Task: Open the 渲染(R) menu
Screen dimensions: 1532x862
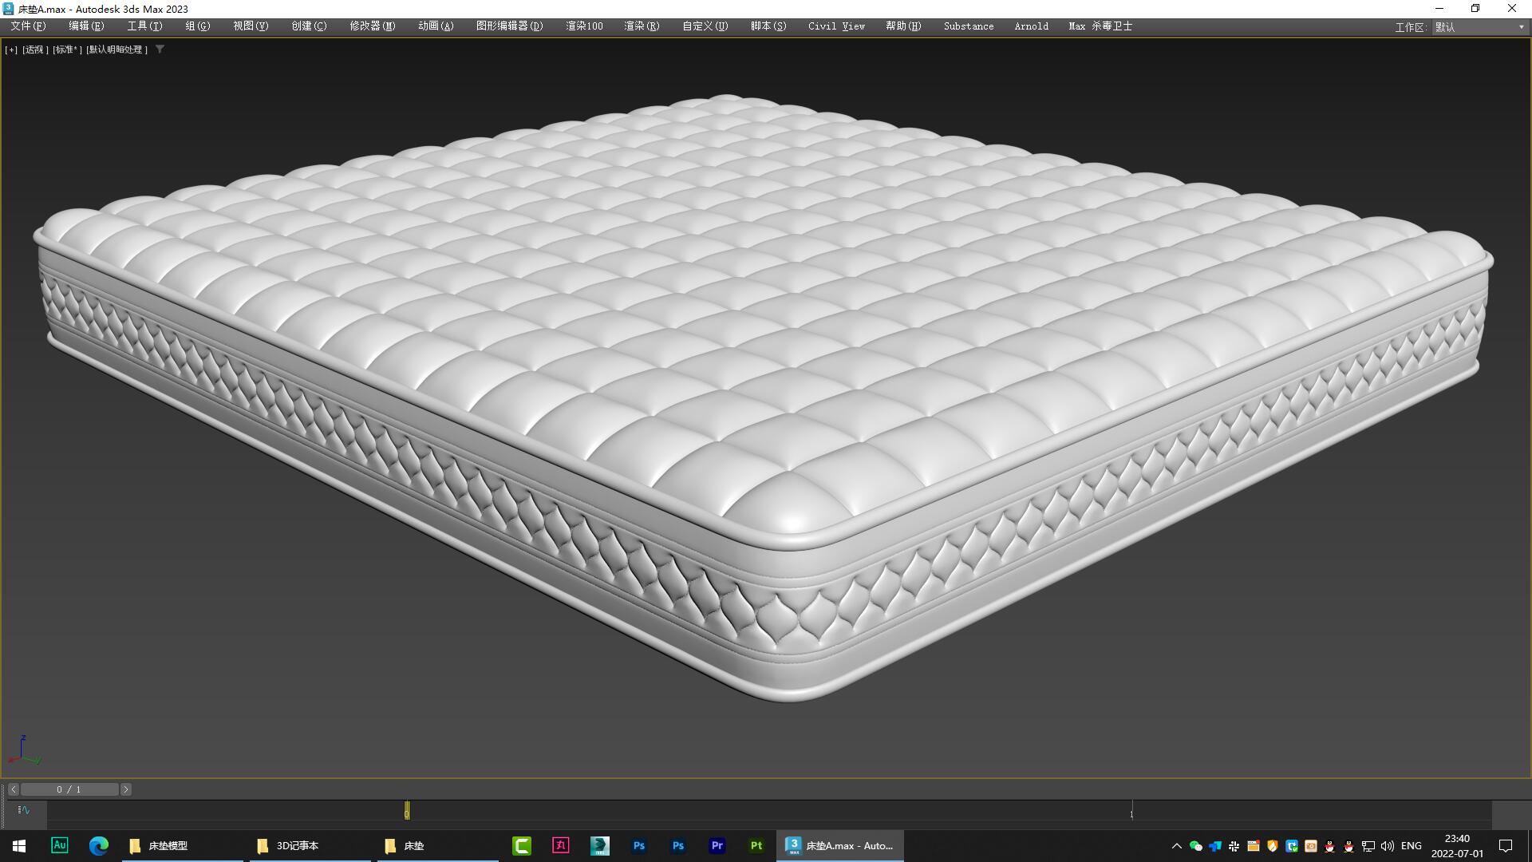Action: [x=641, y=26]
